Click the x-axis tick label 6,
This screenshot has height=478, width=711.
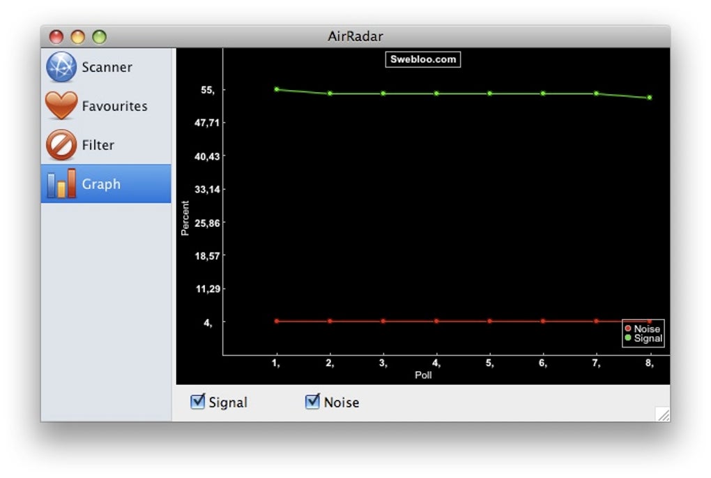coord(543,363)
